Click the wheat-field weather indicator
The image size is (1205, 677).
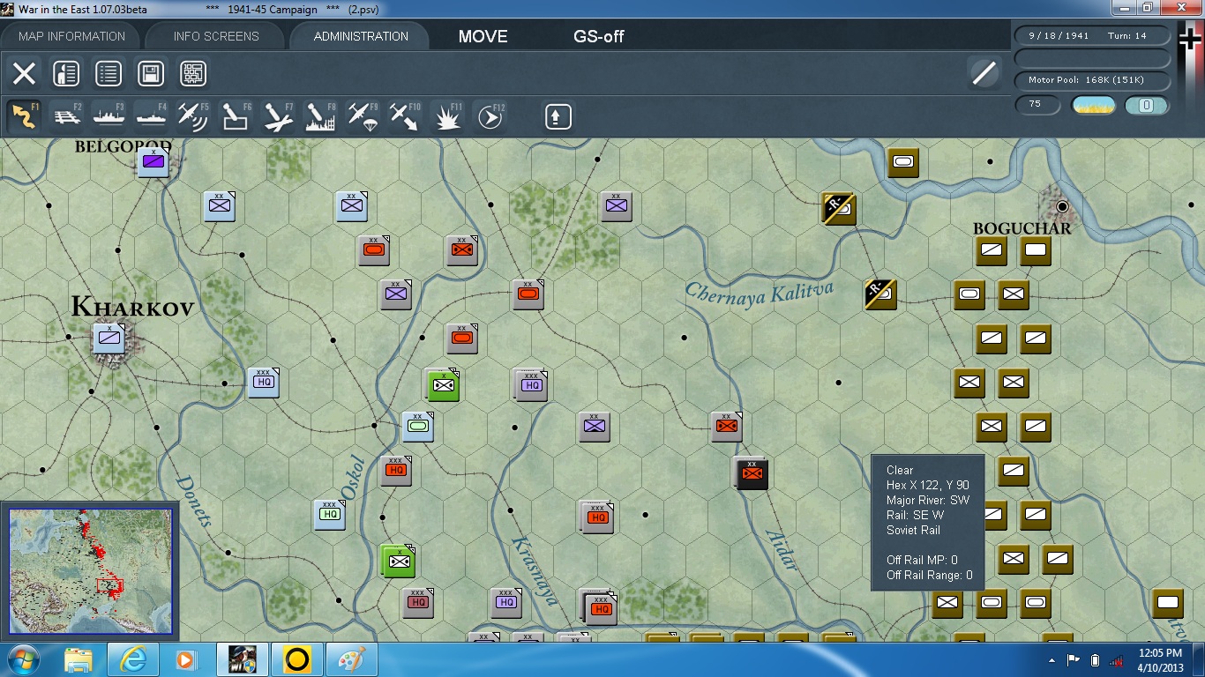coord(1093,105)
